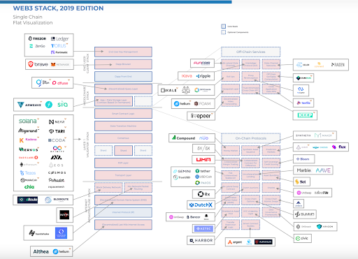Click the Brave lion logo
The image size is (358, 259).
coord(31,64)
